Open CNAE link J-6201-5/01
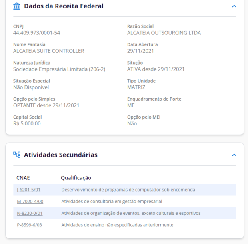The width and height of the screenshot is (248, 244). (x=29, y=190)
